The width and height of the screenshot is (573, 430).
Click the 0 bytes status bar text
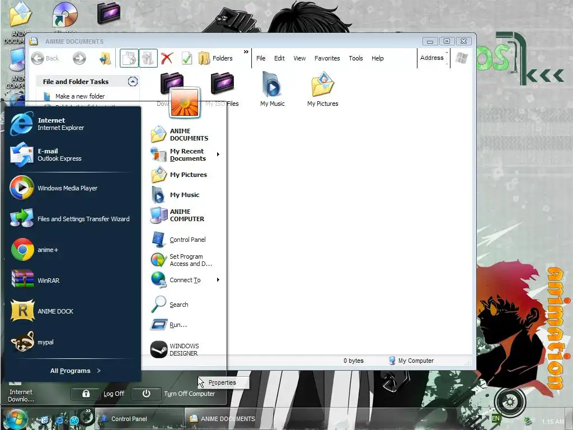354,361
